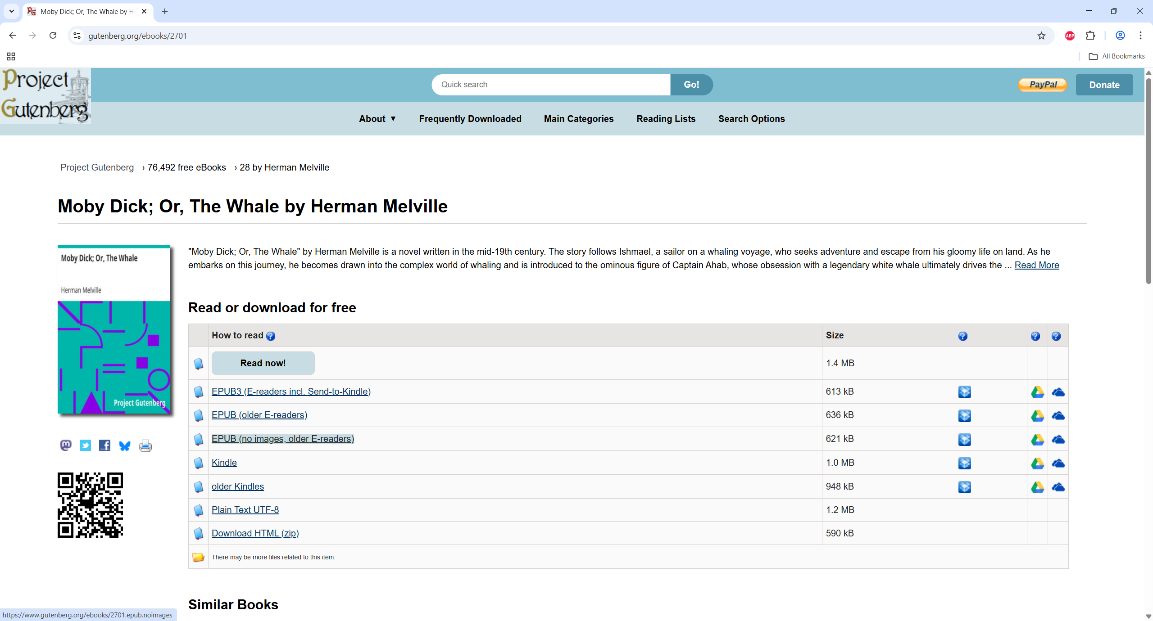Save Kindle file to Google Drive
Image resolution: width=1153 pixels, height=621 pixels.
pyautogui.click(x=1037, y=463)
